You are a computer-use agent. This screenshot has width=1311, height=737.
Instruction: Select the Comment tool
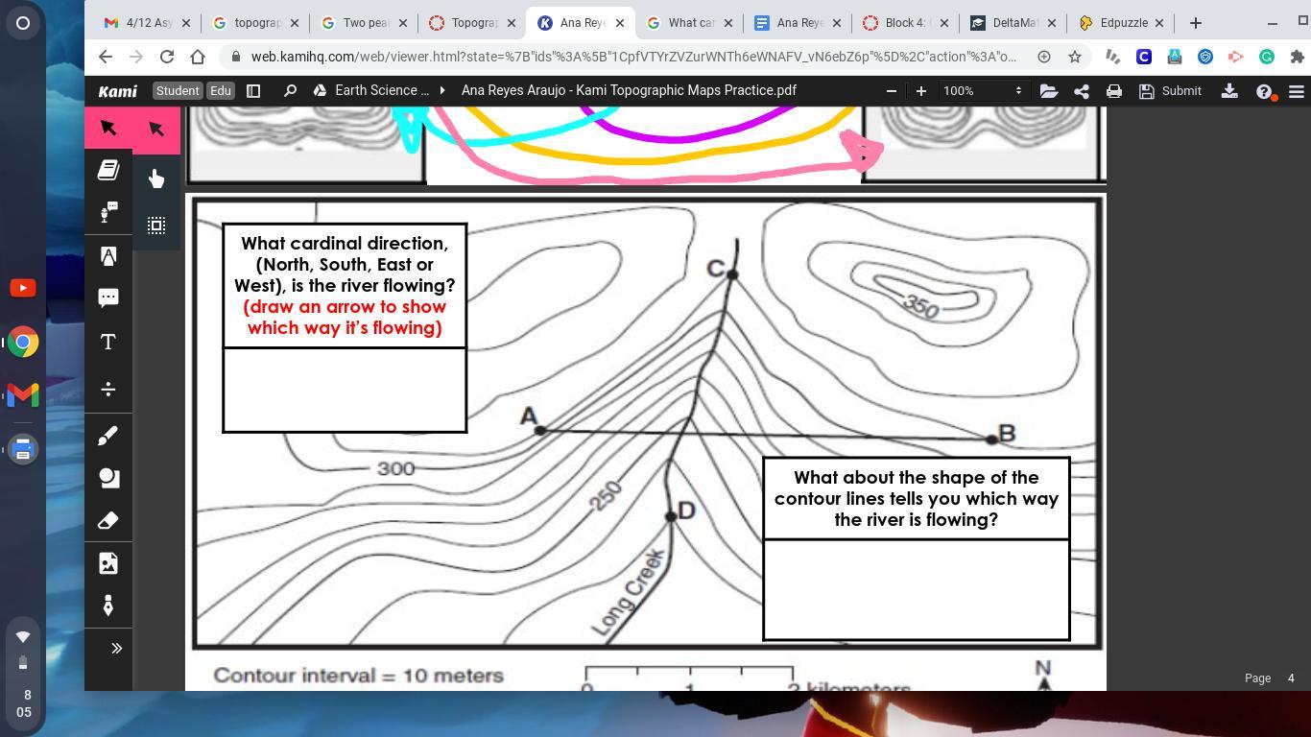click(x=108, y=297)
